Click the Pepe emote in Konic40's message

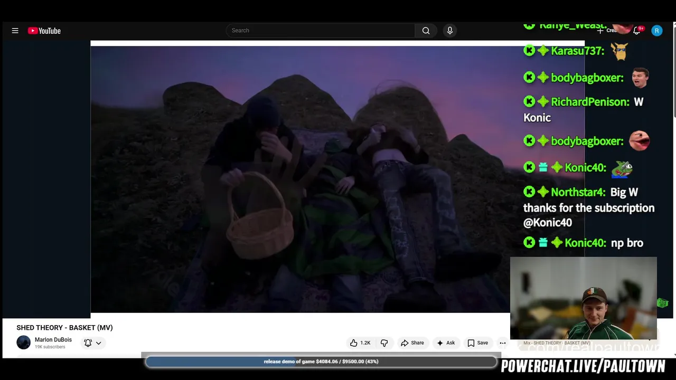(622, 168)
